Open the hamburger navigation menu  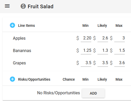pos(7,6)
